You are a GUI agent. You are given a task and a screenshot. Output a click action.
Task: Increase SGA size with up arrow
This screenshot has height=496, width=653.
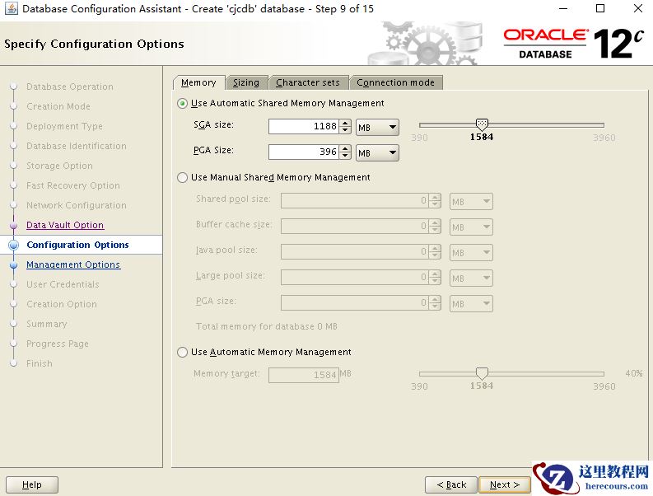pyautogui.click(x=345, y=124)
